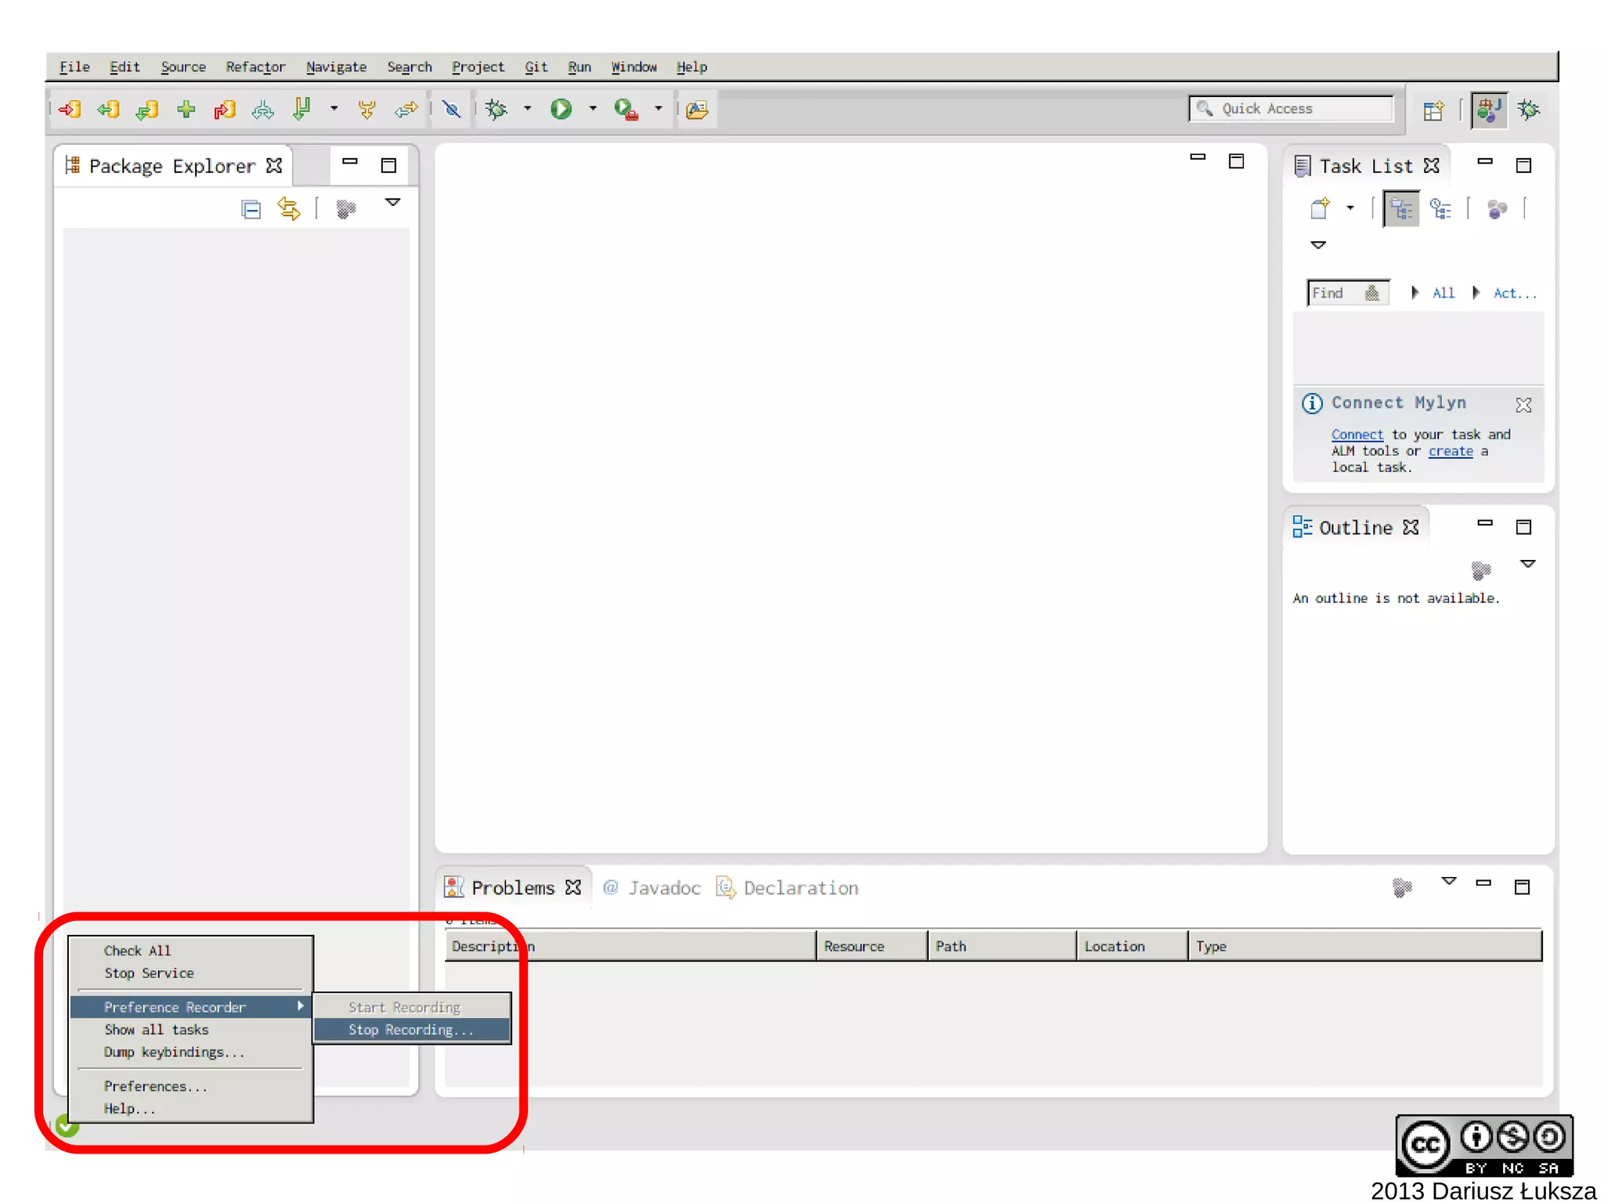Click the create link for local task
This screenshot has width=1604, height=1202.
coord(1450,451)
